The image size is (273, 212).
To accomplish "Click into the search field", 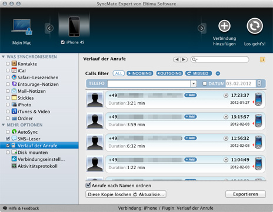I will click(x=219, y=59).
